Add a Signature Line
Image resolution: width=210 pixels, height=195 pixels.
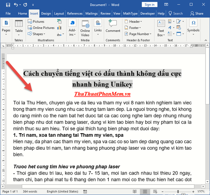[180, 21]
